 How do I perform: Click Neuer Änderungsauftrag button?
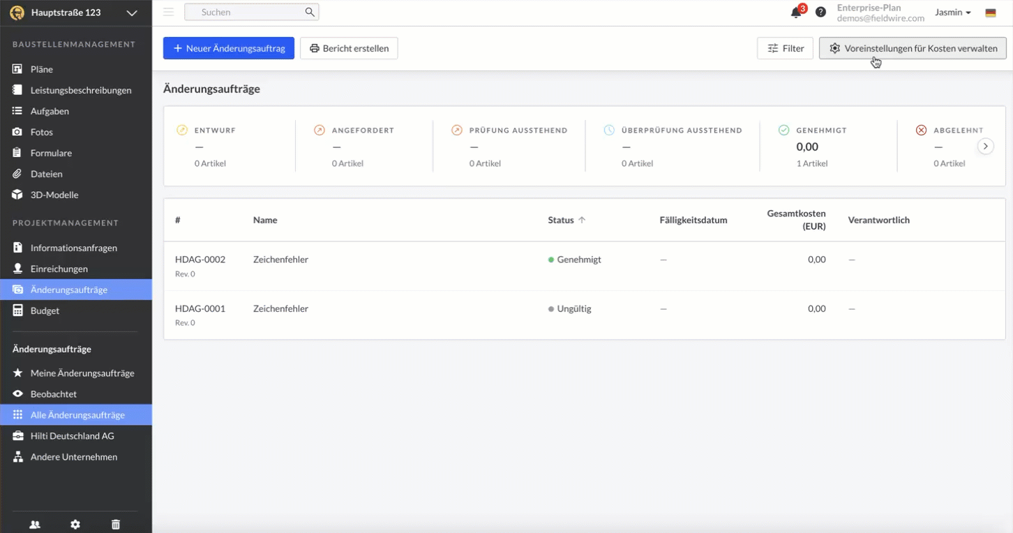(x=229, y=48)
